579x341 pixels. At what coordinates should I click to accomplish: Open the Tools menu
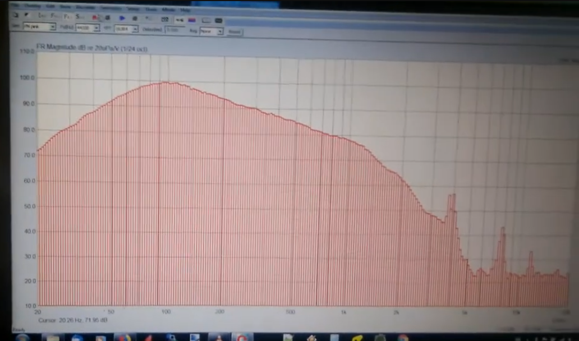point(151,9)
